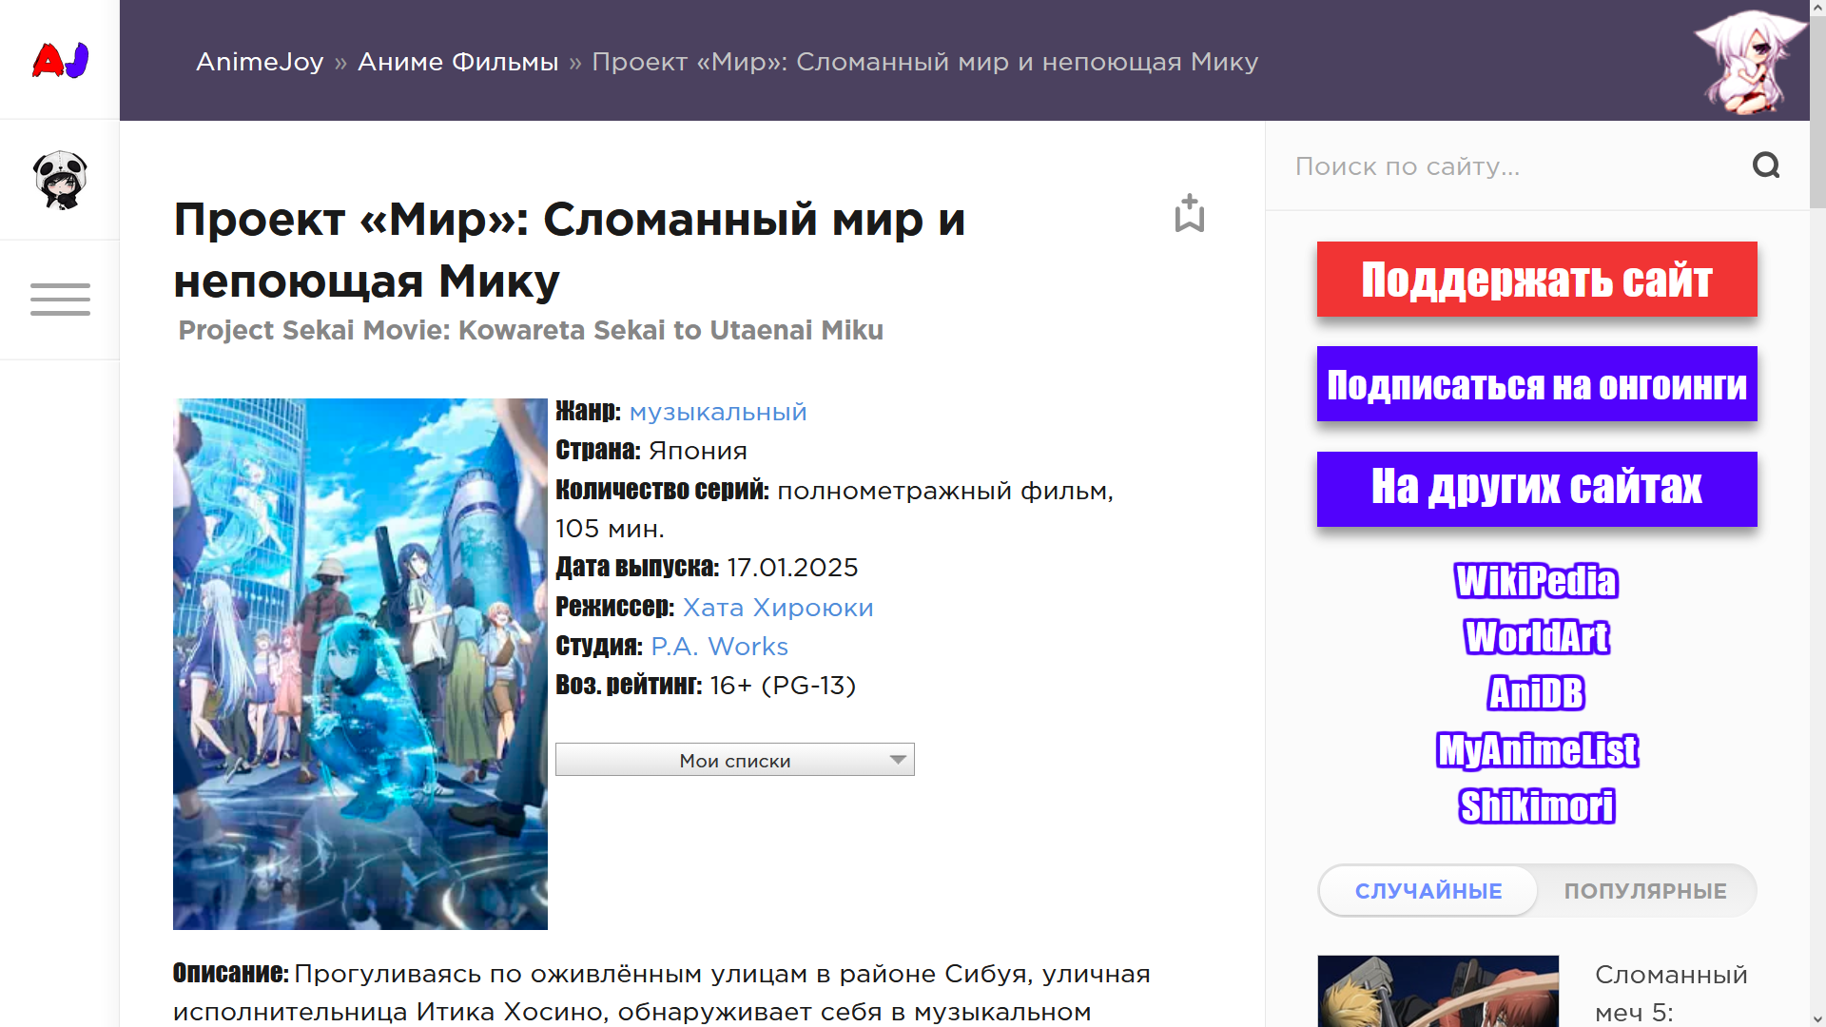Open the WikiPedia link
Image resolution: width=1826 pixels, height=1027 pixels.
pyautogui.click(x=1536, y=581)
